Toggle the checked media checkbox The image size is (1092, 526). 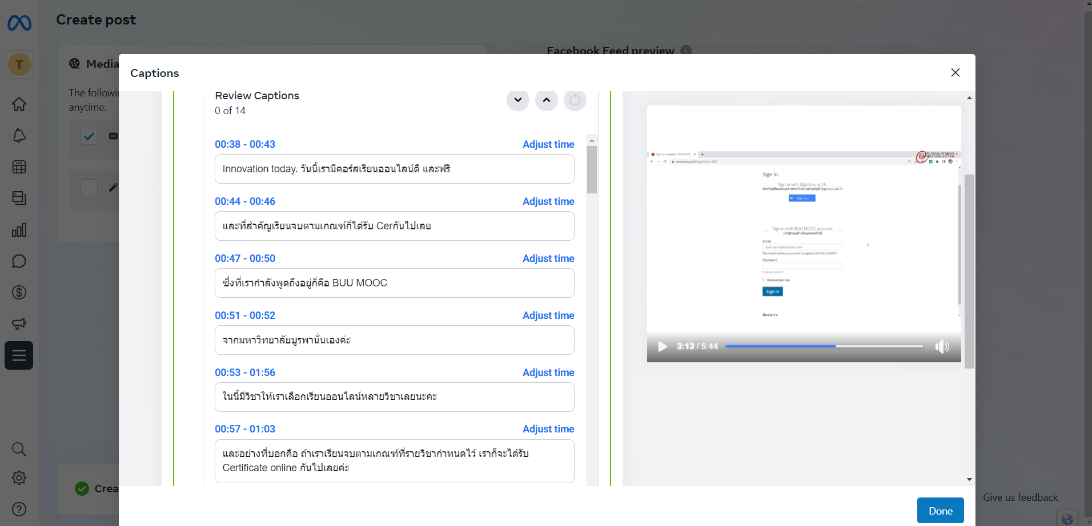(x=89, y=136)
